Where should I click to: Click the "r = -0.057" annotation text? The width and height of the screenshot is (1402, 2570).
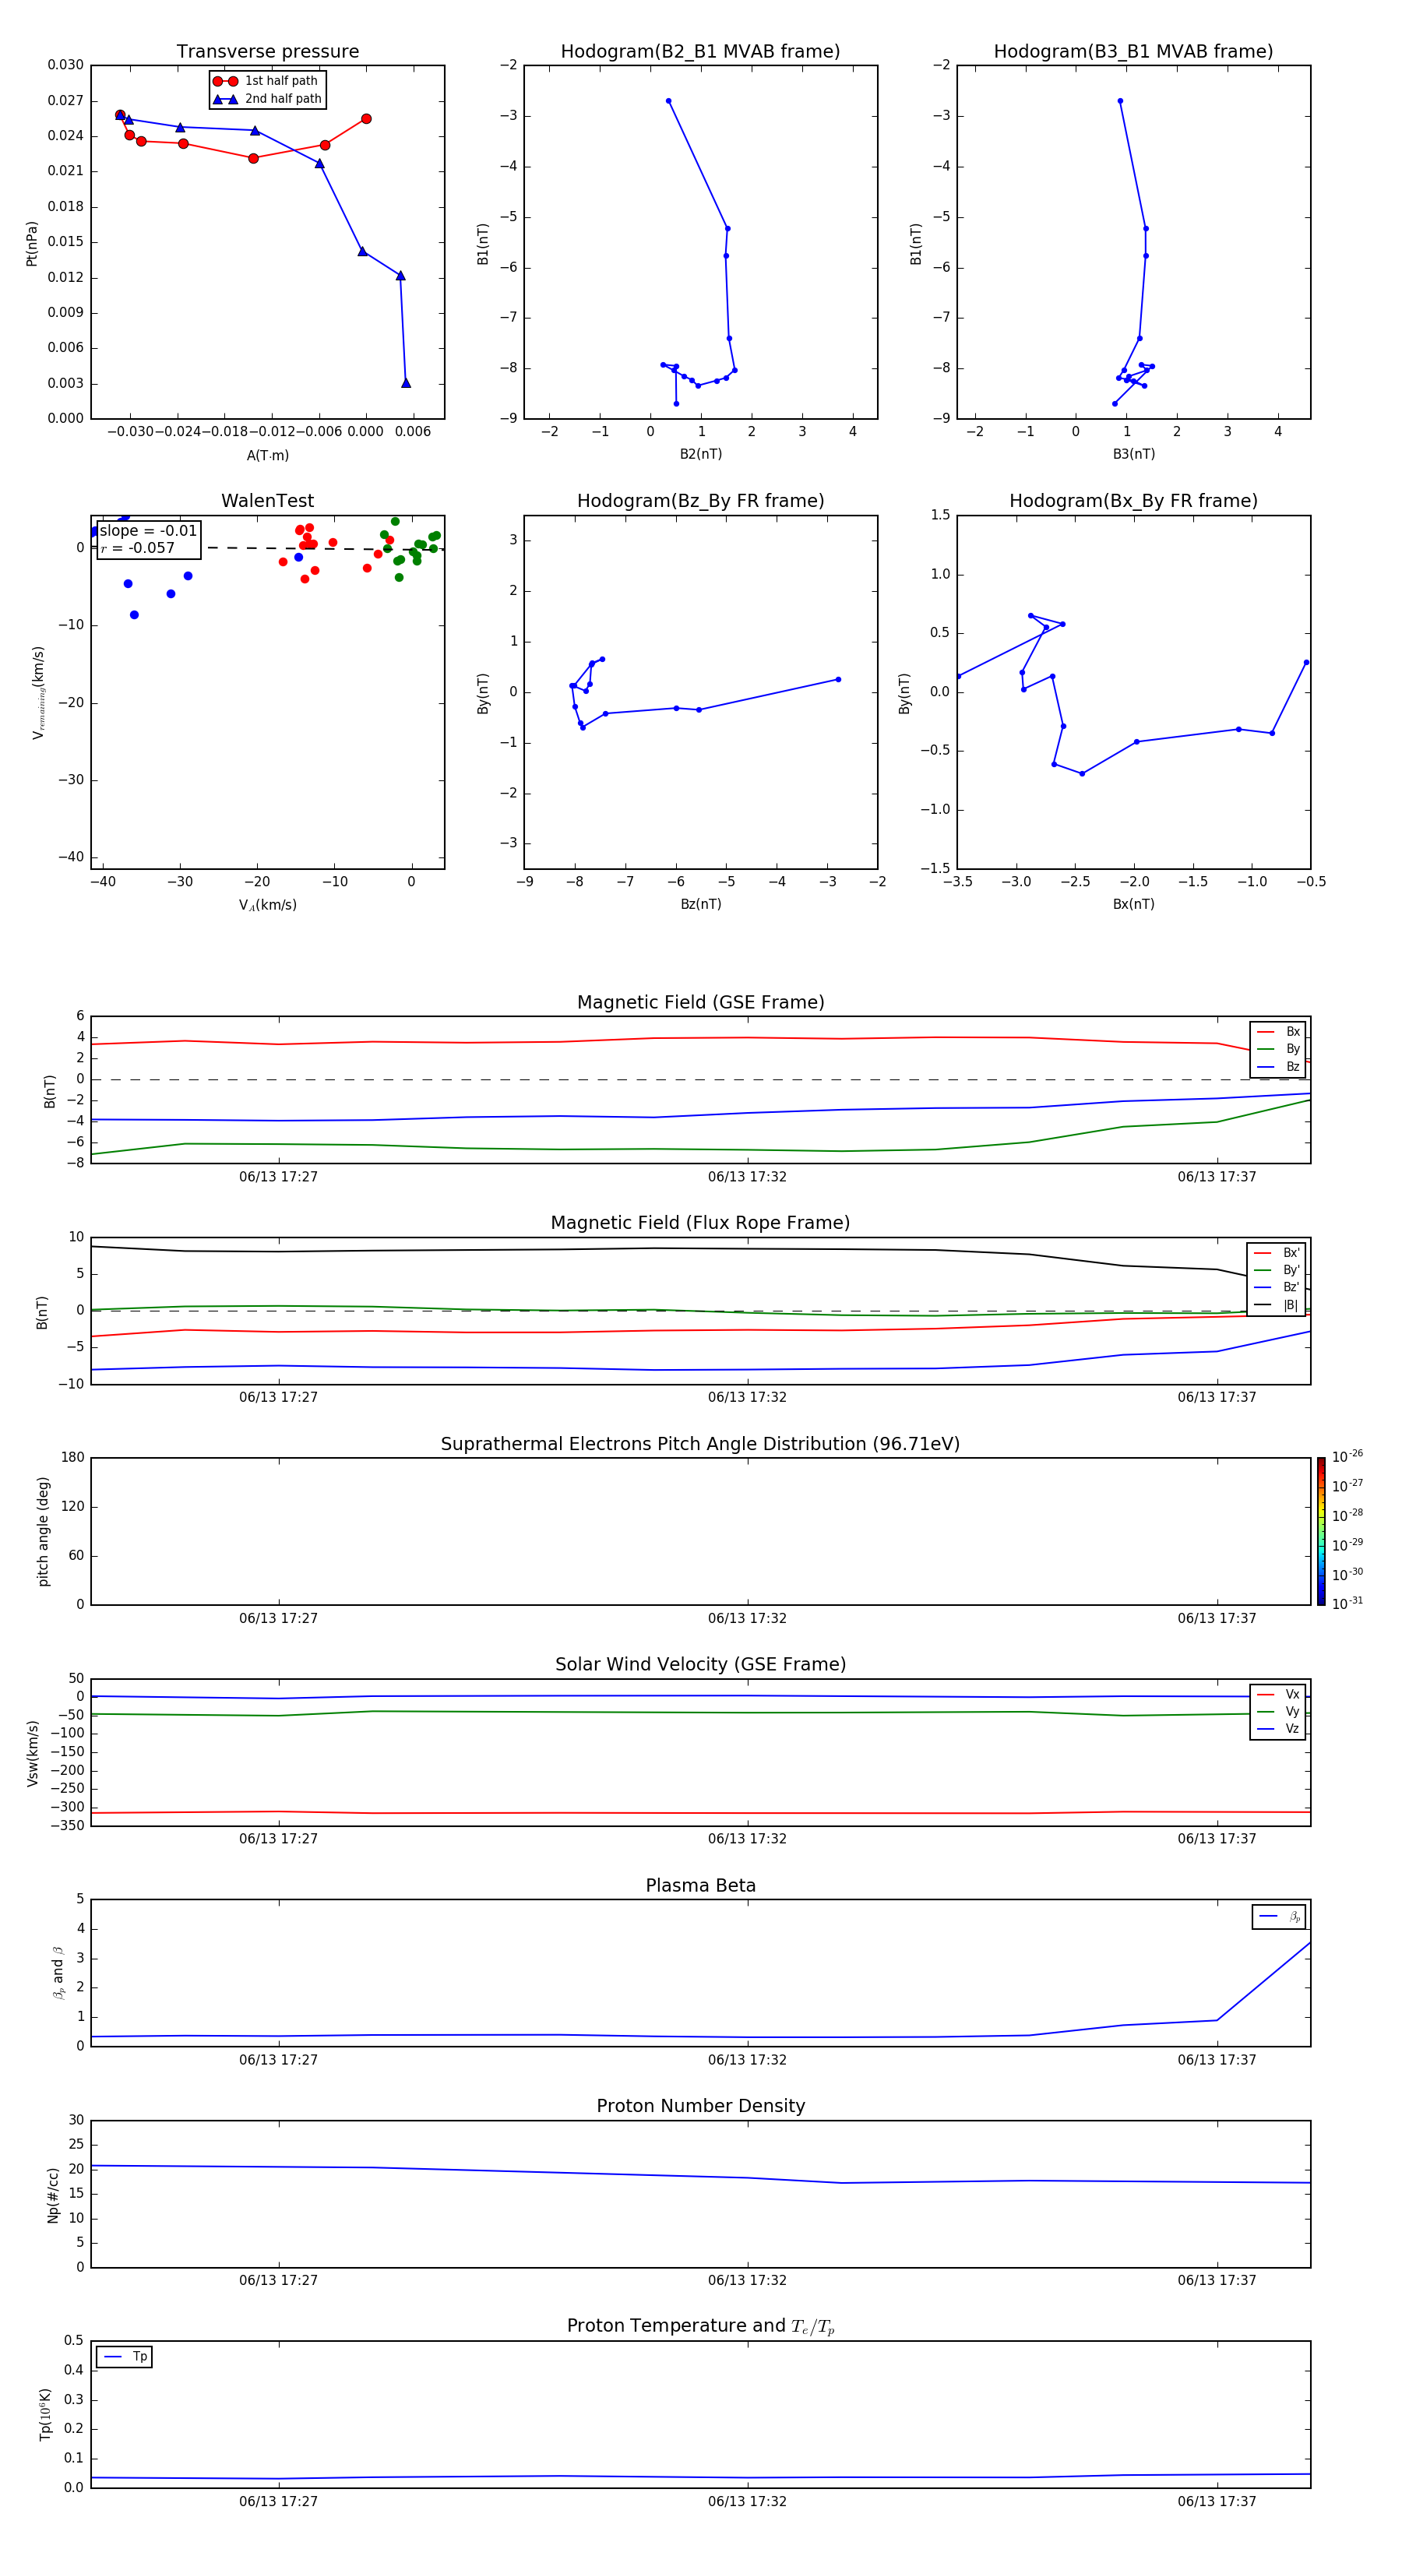[138, 547]
